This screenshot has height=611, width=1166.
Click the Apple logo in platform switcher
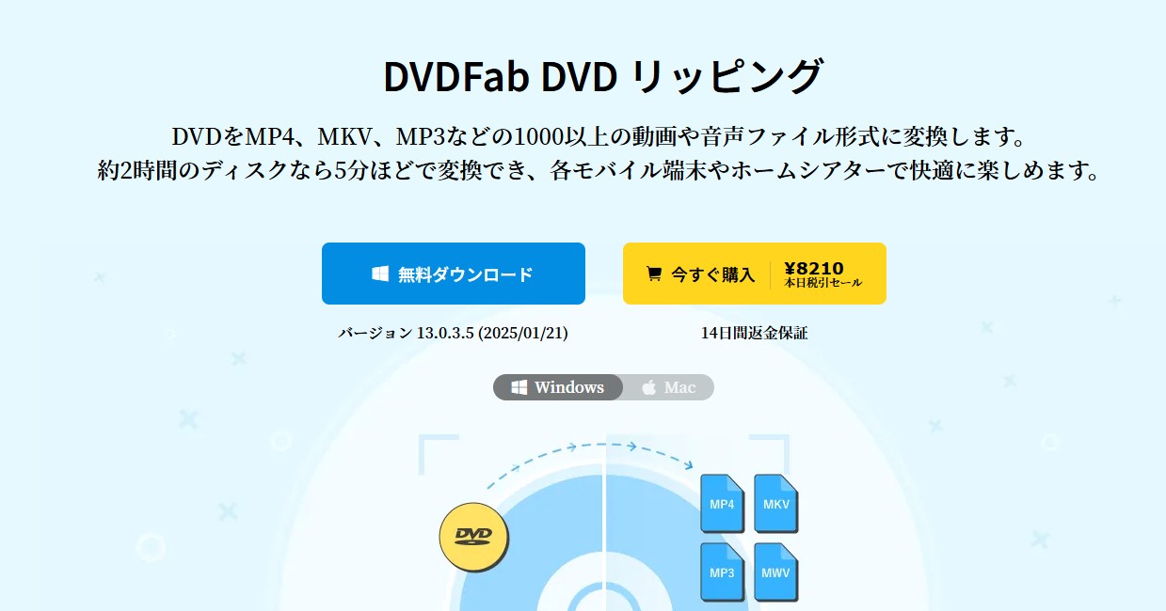[x=649, y=387]
